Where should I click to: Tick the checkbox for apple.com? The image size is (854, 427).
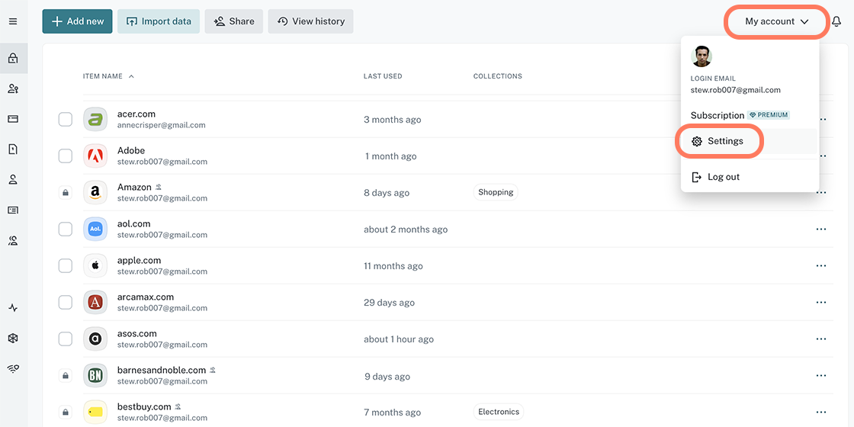click(x=66, y=266)
